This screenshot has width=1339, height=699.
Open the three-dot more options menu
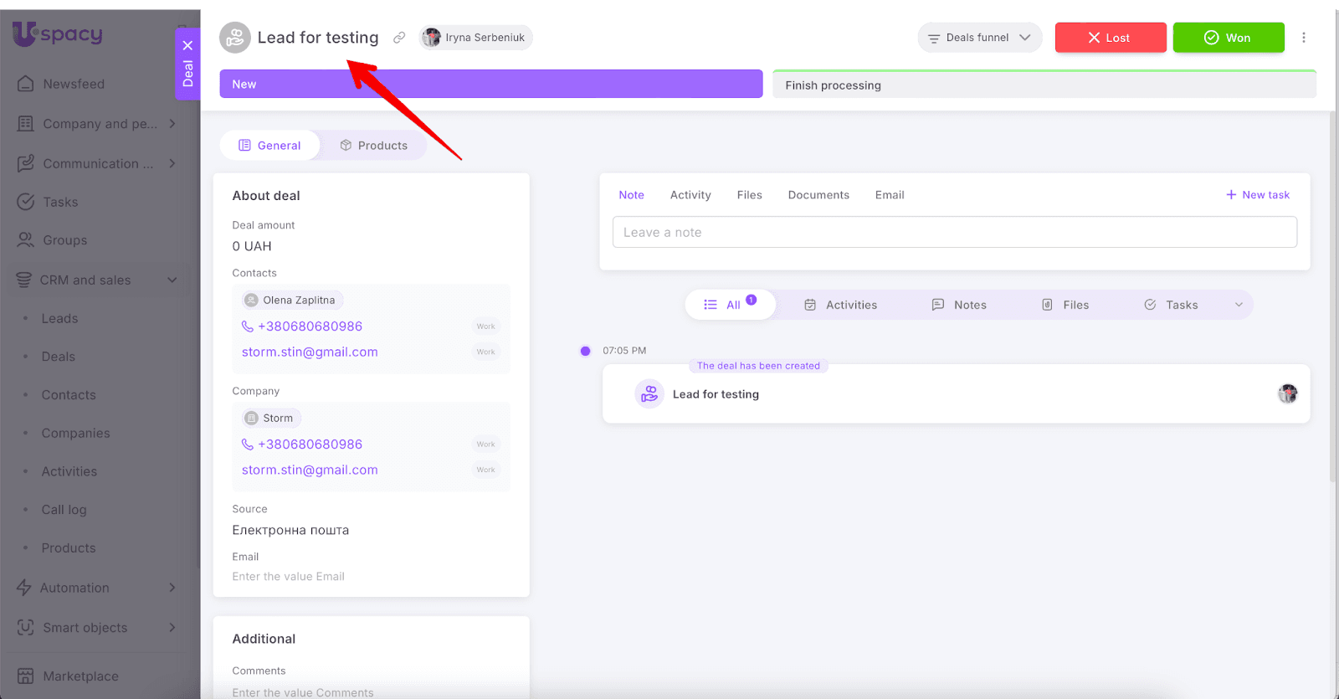[x=1303, y=38]
